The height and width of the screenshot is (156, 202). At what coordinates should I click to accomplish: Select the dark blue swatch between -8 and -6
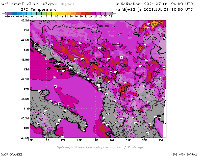click(14, 13)
